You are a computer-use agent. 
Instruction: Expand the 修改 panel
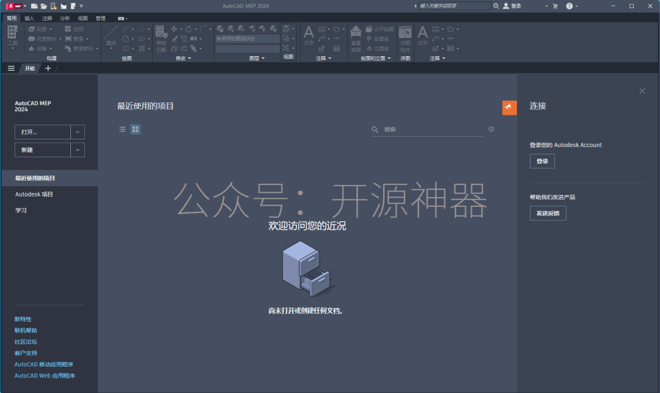point(183,59)
